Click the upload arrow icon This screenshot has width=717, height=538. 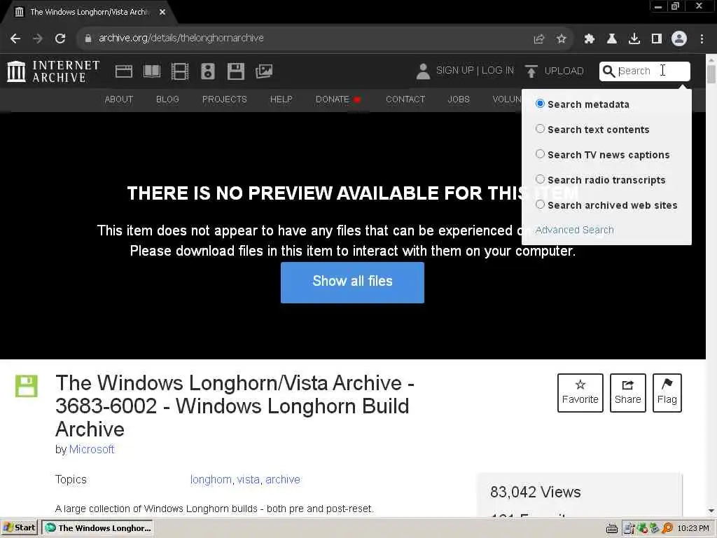pos(531,71)
